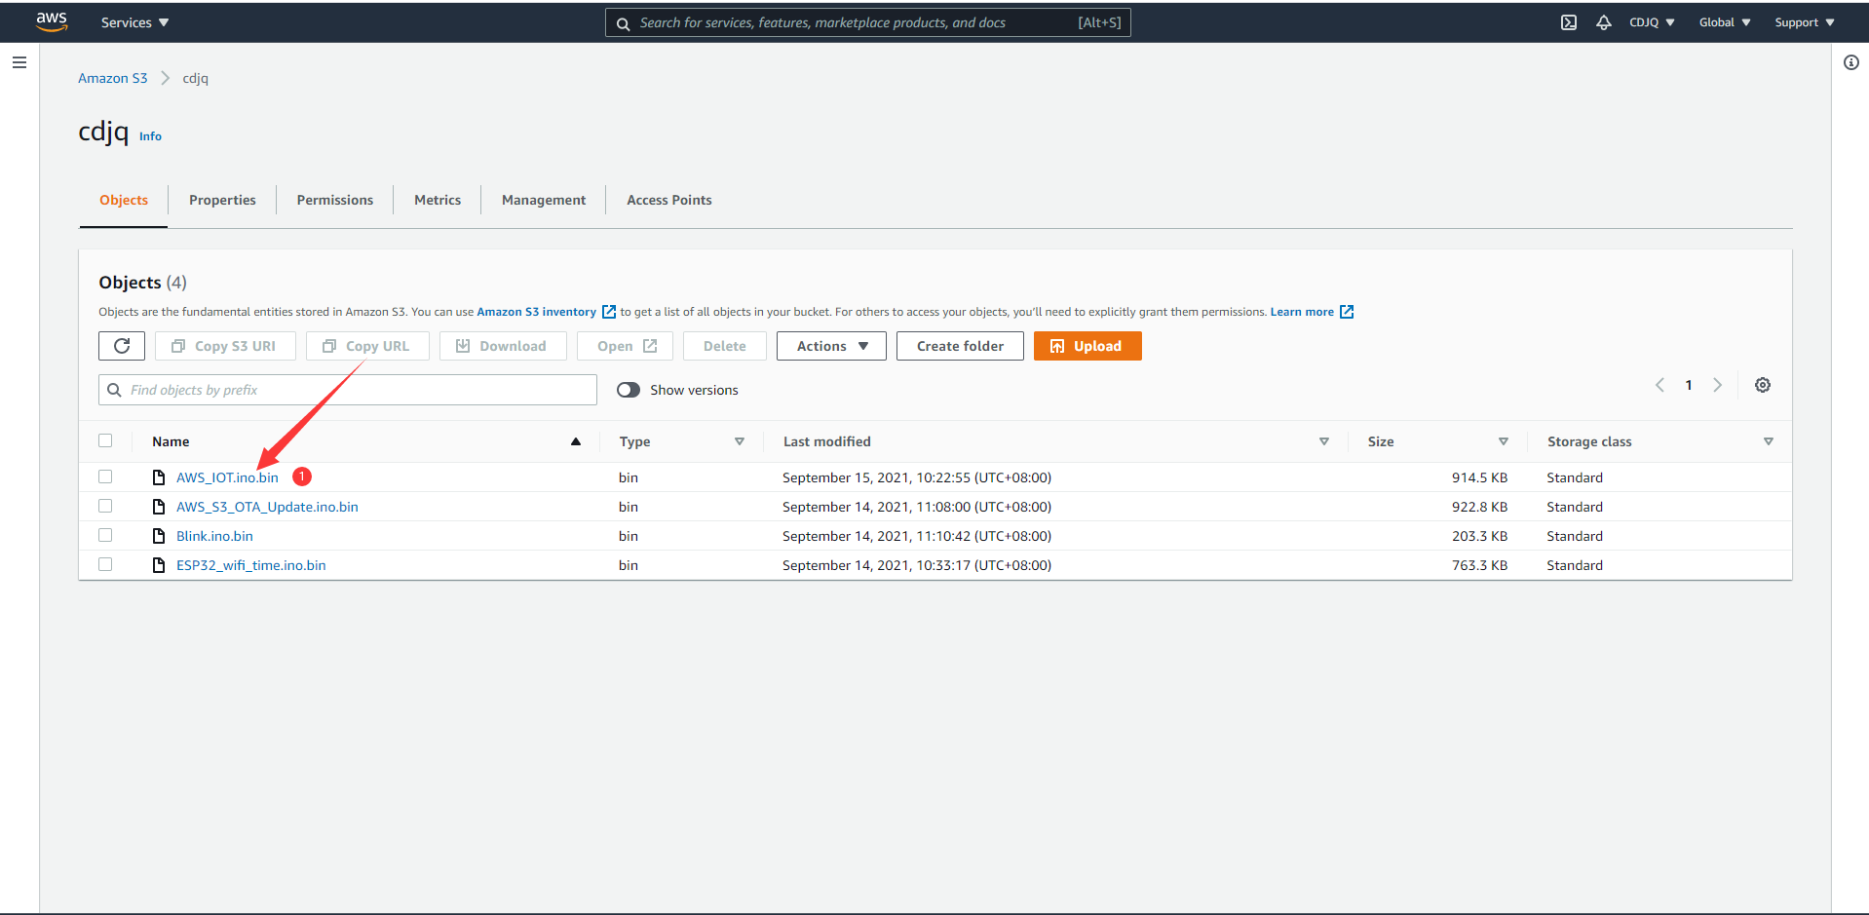Open the notifications bell icon
This screenshot has height=915, width=1869.
point(1604,22)
